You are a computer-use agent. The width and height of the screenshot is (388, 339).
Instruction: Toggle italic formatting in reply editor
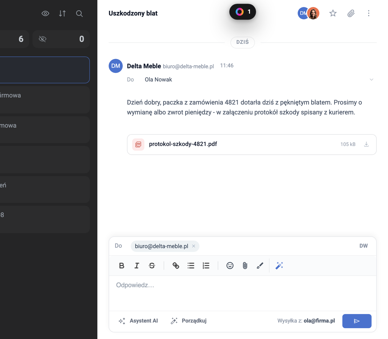click(137, 265)
